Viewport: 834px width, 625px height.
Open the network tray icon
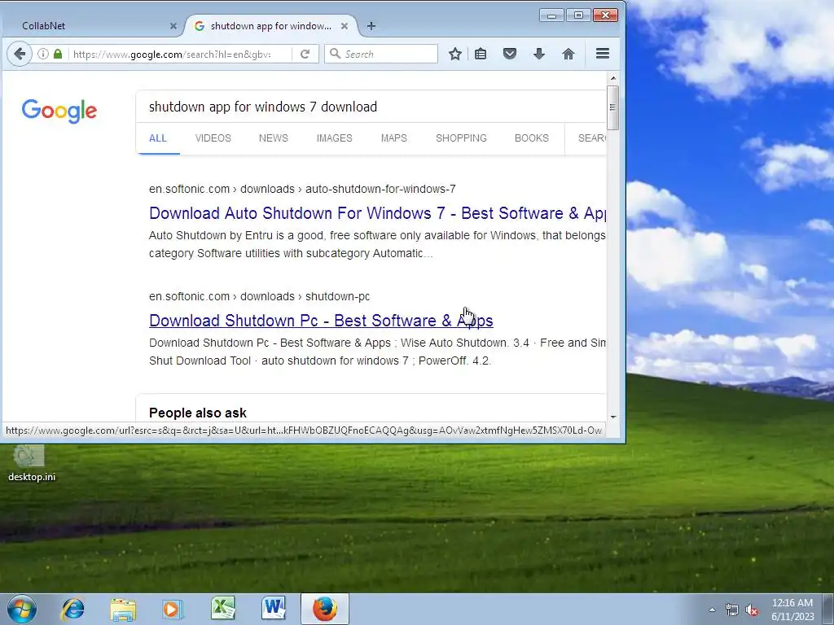(732, 610)
